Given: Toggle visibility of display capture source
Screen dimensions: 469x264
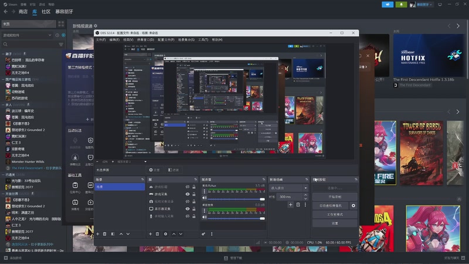Looking at the screenshot, I should [x=188, y=209].
